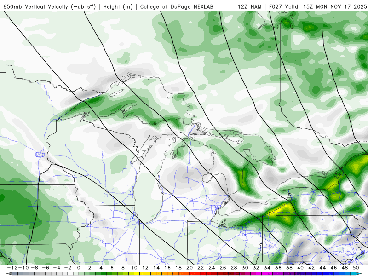This screenshot has height=276, width=368.
Task: Click the '-12' color scale label
Action: (12, 268)
